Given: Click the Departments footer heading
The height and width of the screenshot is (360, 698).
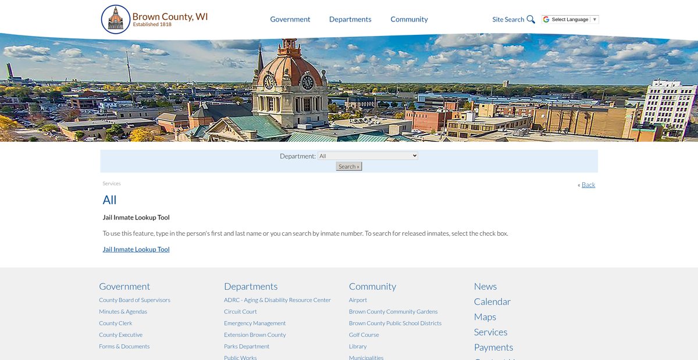Looking at the screenshot, I should tap(251, 286).
